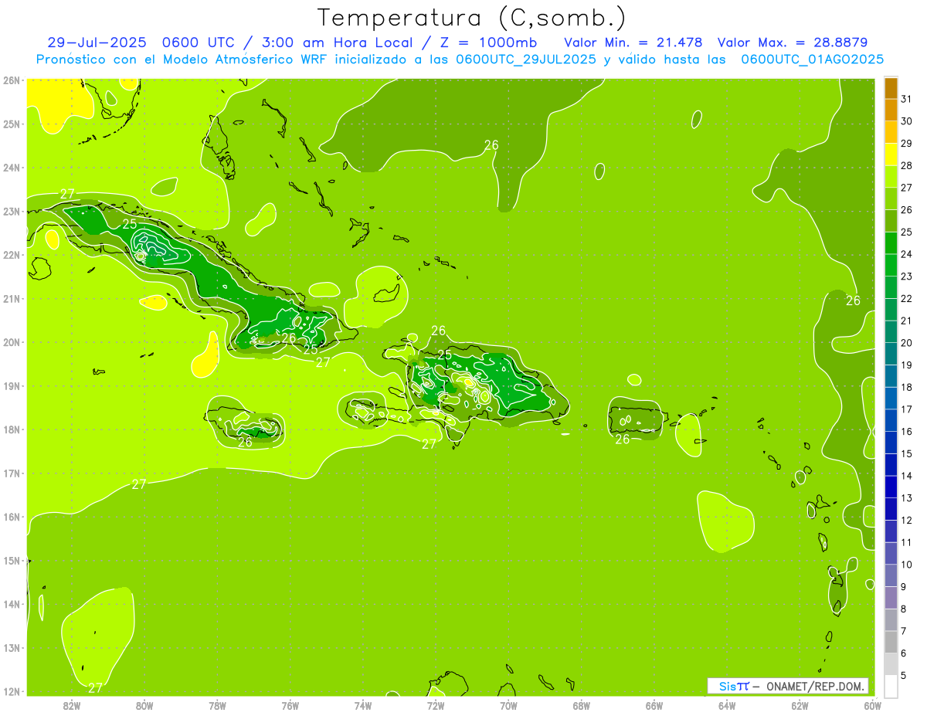Select the brown swatch above 31
The width and height of the screenshot is (927, 716).
click(891, 87)
